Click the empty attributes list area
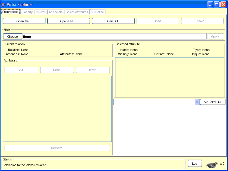228x171 pixels. pyautogui.click(x=57, y=109)
